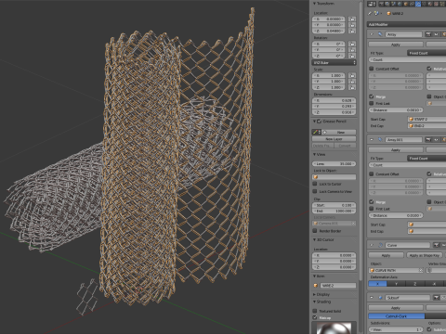446x334 pixels.
Task: Collapse the Shading panel
Action: (315, 302)
